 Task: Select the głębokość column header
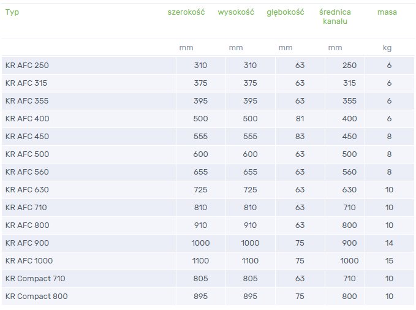pyautogui.click(x=286, y=12)
